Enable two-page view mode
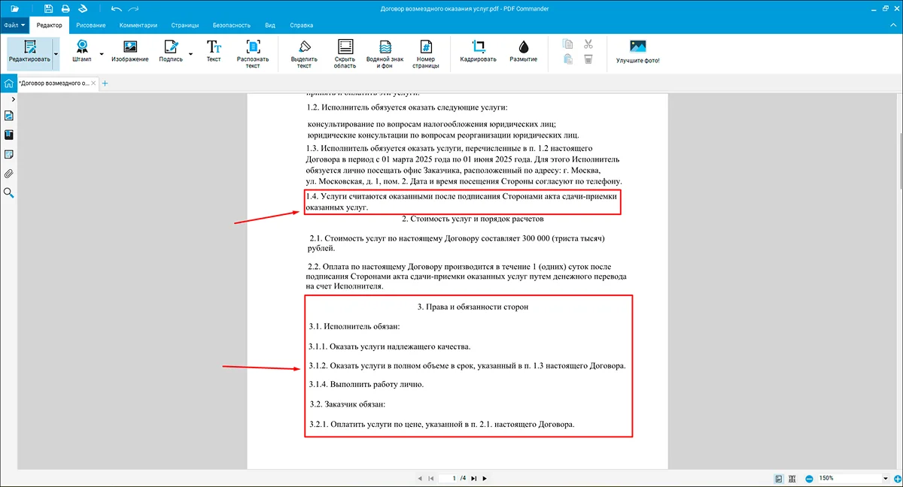 [793, 478]
